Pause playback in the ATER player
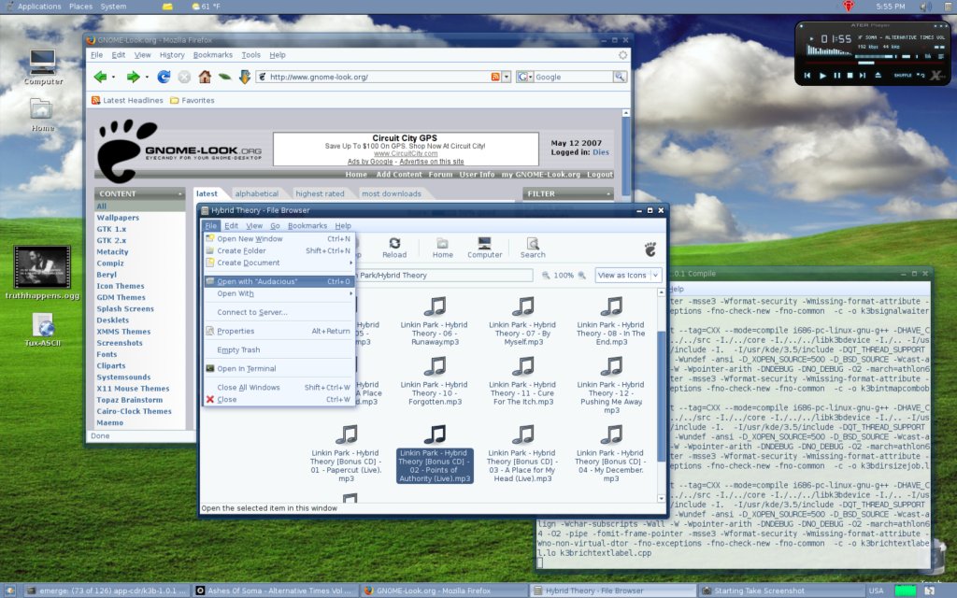 pos(836,76)
